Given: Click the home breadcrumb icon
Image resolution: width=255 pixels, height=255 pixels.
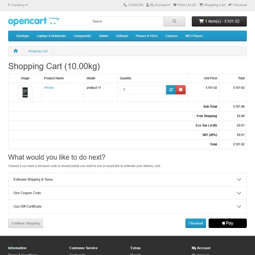Looking at the screenshot, I should tap(16, 51).
